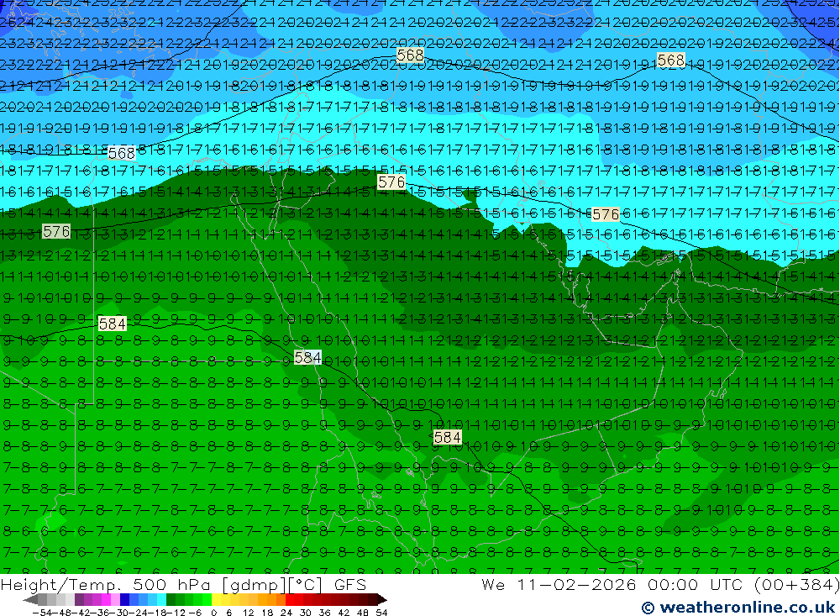This screenshot has height=616, width=840.
Task: Click the '[gdmp]' unit text
Action: tap(255, 586)
